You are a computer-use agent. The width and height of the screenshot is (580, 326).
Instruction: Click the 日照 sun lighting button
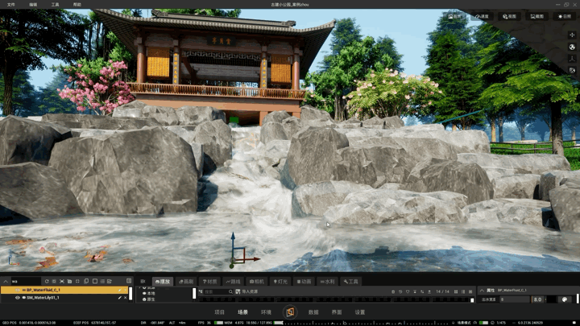click(x=565, y=16)
